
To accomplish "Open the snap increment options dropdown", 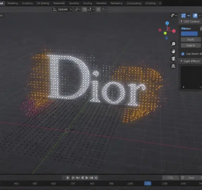I will (91, 9).
